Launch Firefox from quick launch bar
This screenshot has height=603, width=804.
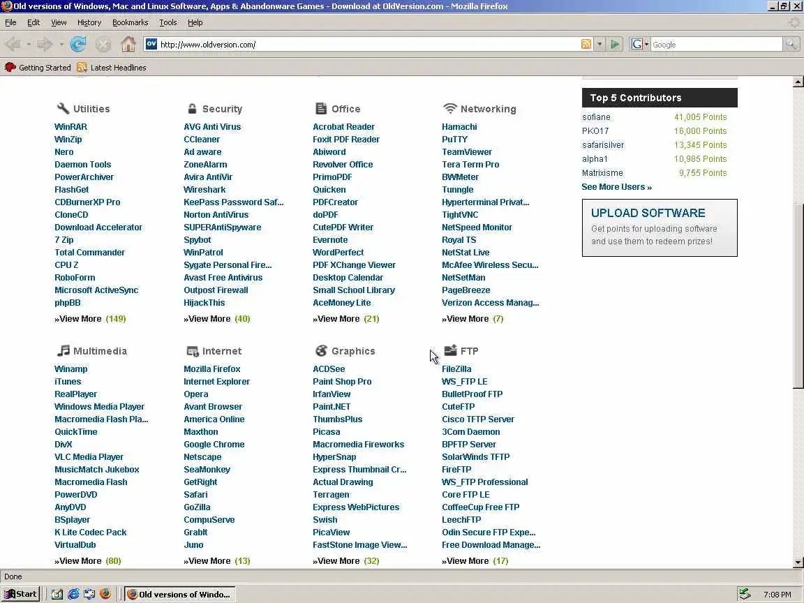pyautogui.click(x=105, y=594)
